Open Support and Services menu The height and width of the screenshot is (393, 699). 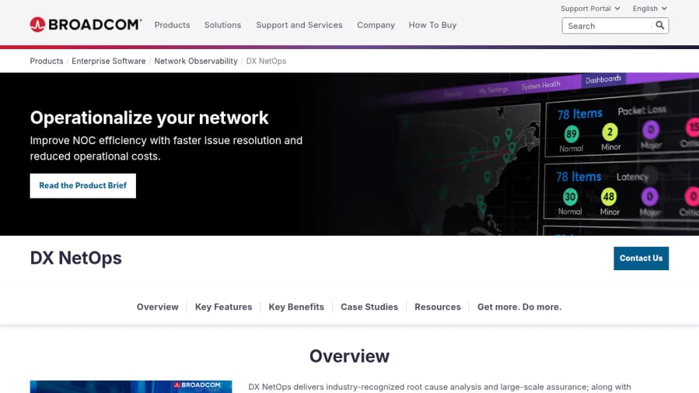[299, 25]
